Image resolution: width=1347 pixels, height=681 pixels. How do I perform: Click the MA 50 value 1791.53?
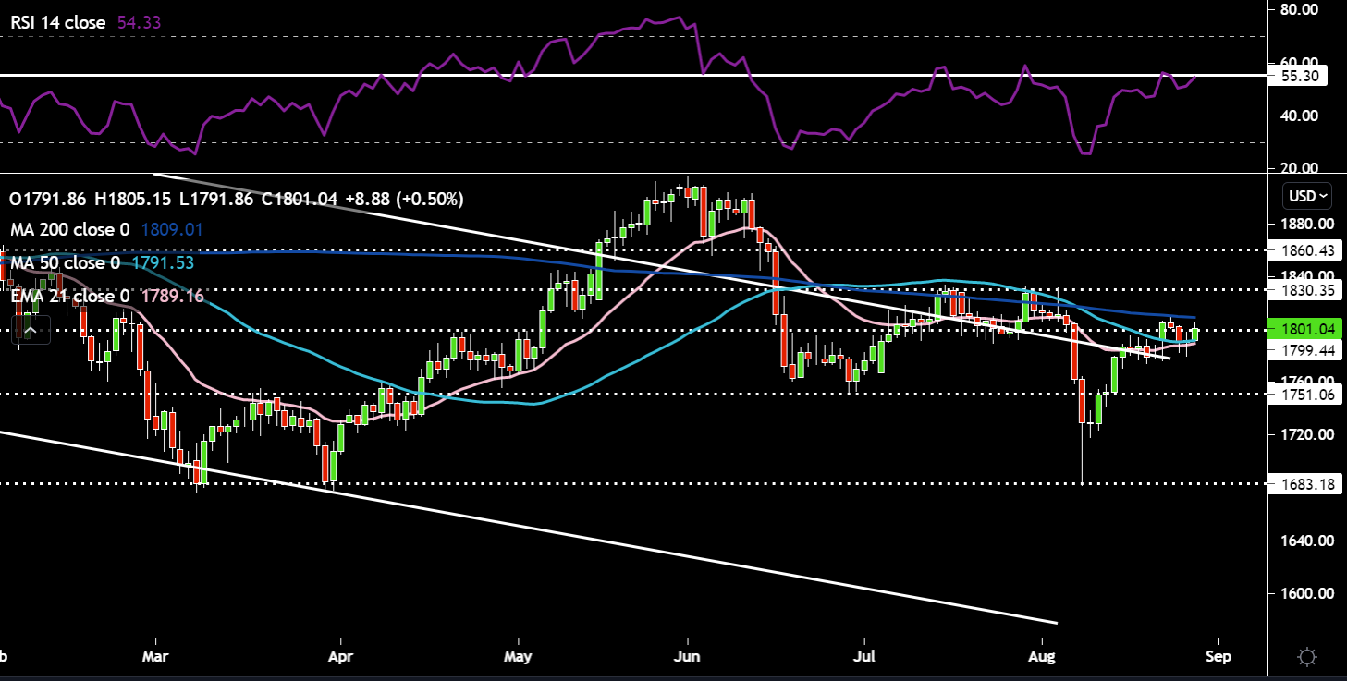click(161, 262)
